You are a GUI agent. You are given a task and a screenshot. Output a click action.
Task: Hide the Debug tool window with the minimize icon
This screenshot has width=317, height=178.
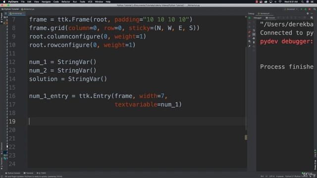coord(312,13)
